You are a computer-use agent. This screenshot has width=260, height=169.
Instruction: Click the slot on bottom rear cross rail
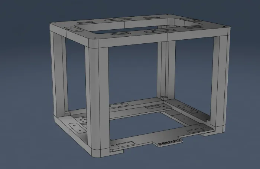coord(153,107)
